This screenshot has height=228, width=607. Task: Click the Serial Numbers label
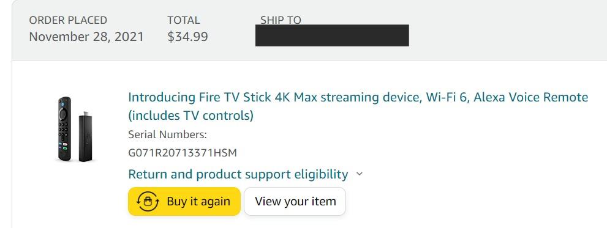pyautogui.click(x=168, y=135)
